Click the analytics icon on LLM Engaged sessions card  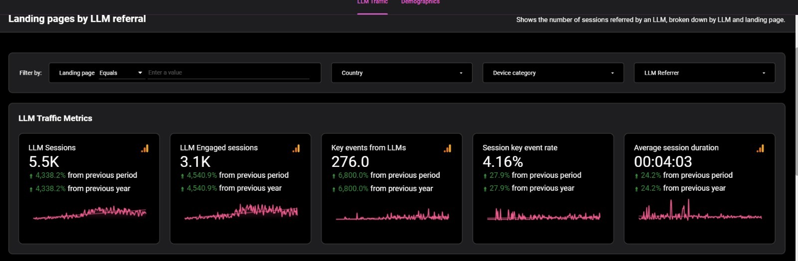click(296, 148)
